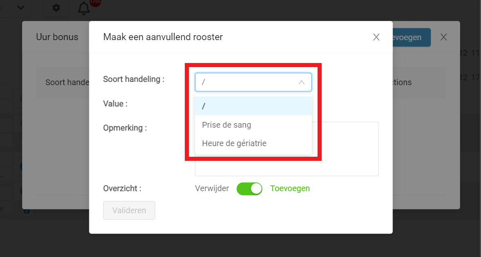This screenshot has height=257, width=481.
Task: Collapse the list using the caret arrow
Action: point(302,82)
